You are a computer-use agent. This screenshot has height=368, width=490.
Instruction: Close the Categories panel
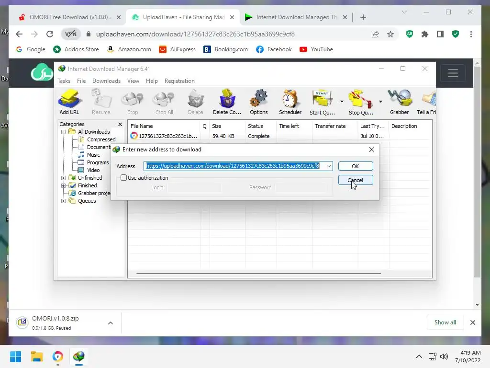click(x=120, y=124)
